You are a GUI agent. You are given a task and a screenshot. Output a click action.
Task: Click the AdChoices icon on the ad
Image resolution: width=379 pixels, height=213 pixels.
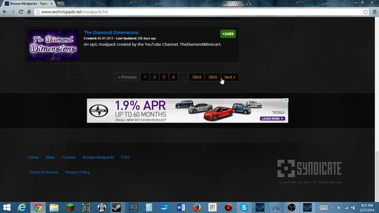click(x=286, y=100)
